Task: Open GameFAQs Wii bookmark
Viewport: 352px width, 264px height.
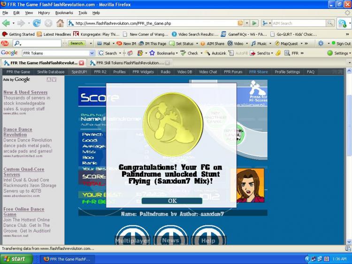Action: click(244, 34)
